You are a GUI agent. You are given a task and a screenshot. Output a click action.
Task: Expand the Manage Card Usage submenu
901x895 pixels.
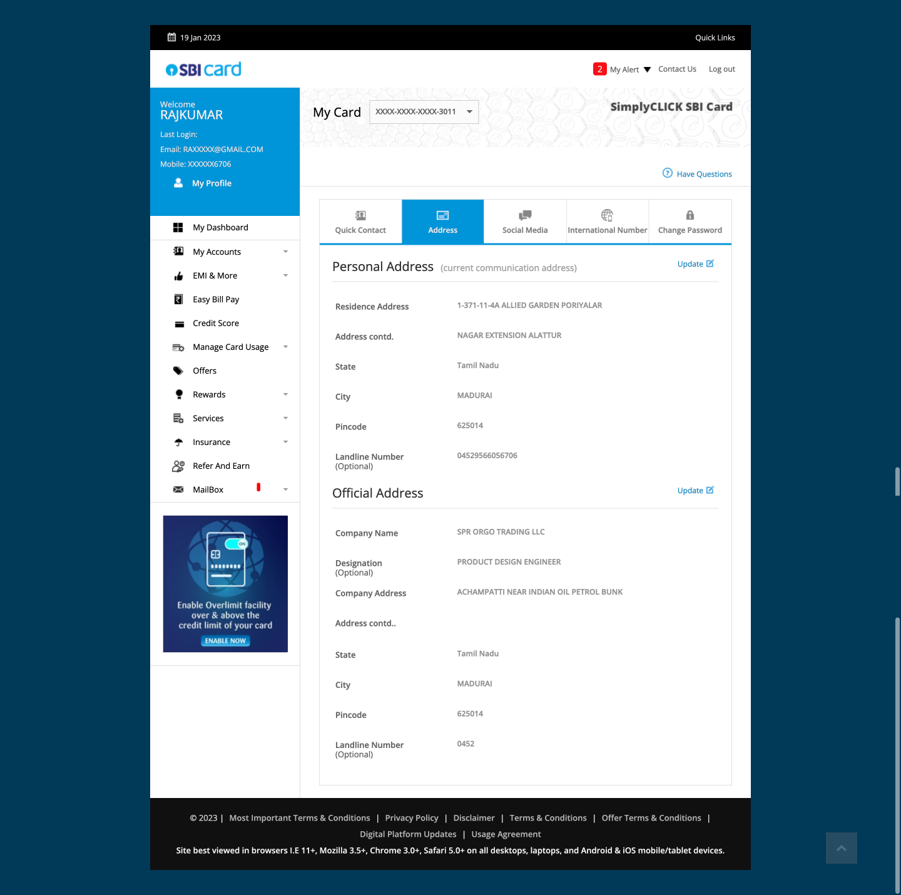(x=285, y=347)
